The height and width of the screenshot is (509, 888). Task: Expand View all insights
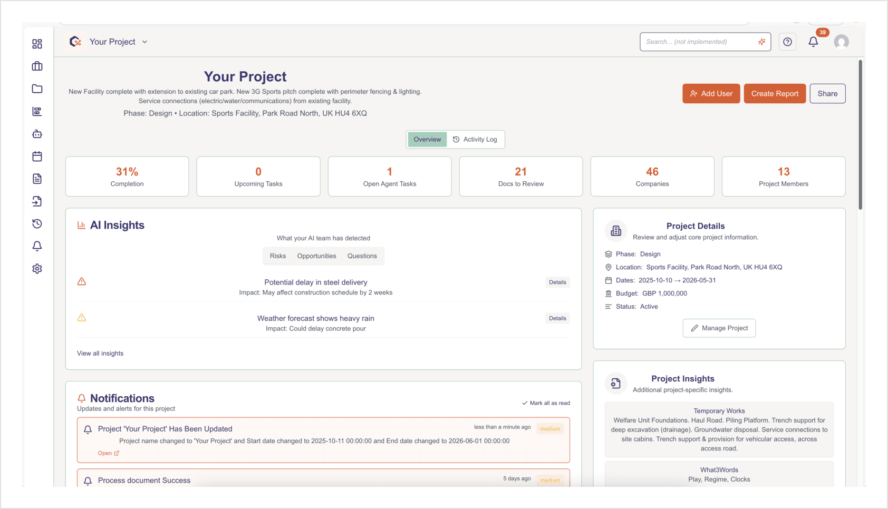100,353
